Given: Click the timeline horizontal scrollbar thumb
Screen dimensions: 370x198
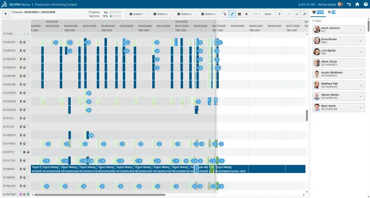Looking at the screenshot, I should [100, 195].
